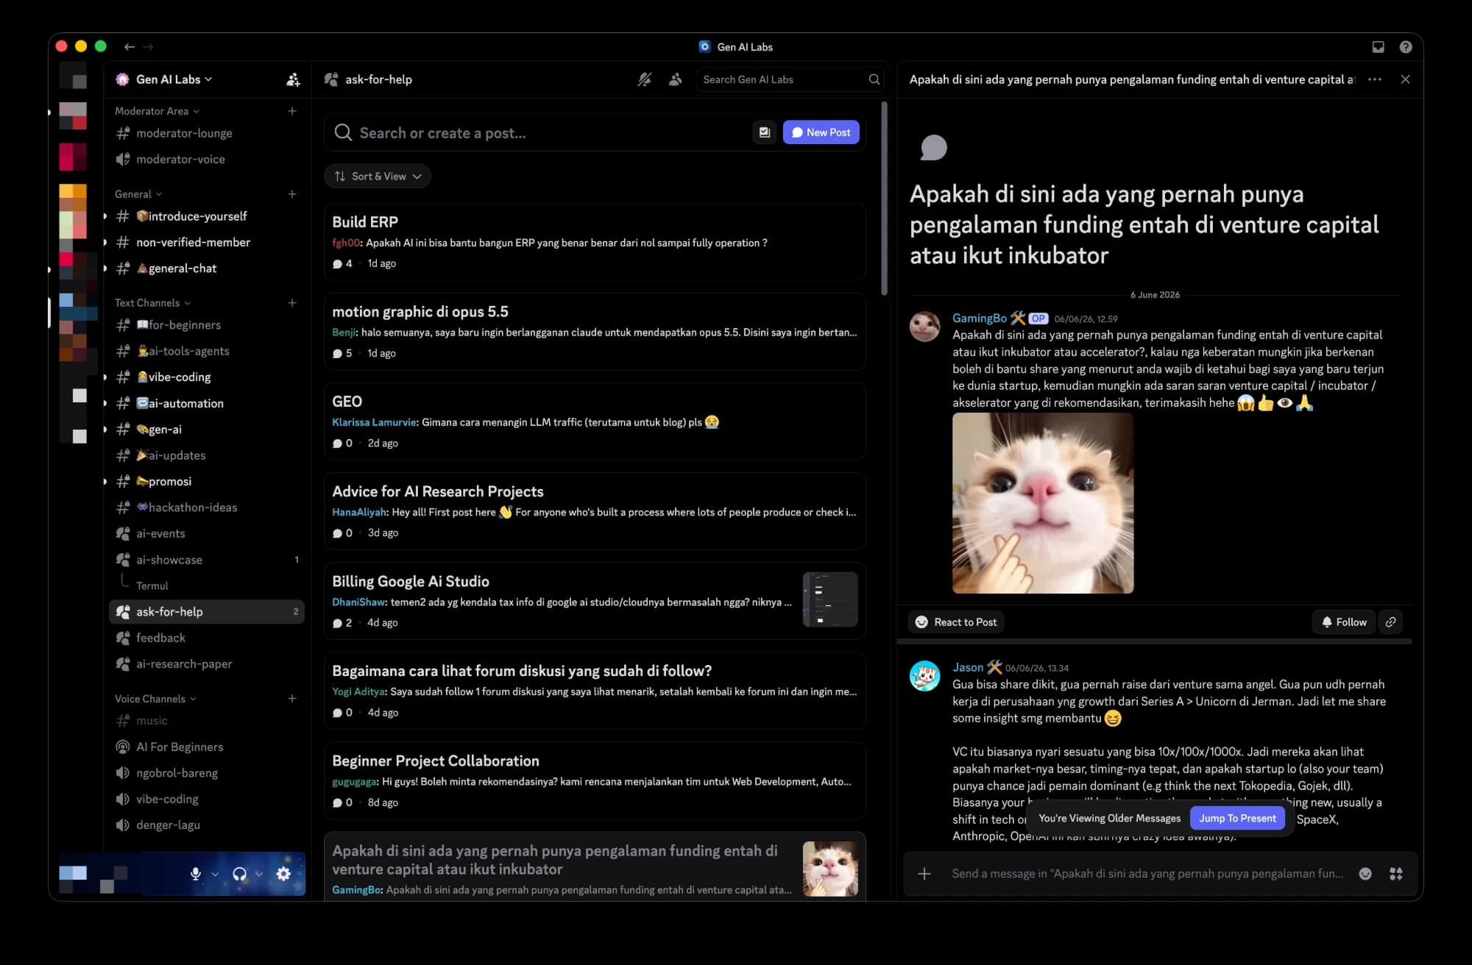Click the More options ellipsis in post header
The height and width of the screenshot is (965, 1472).
1375,79
